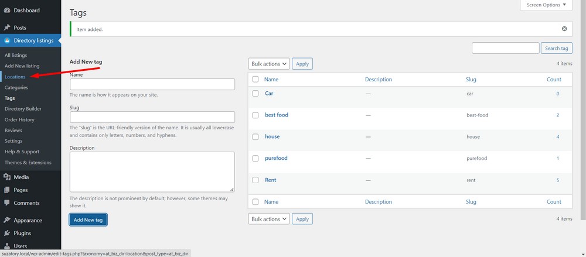Focus the Slug input field

coord(152,117)
